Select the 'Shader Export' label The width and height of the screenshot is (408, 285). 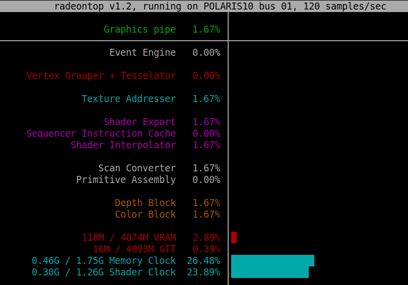140,122
